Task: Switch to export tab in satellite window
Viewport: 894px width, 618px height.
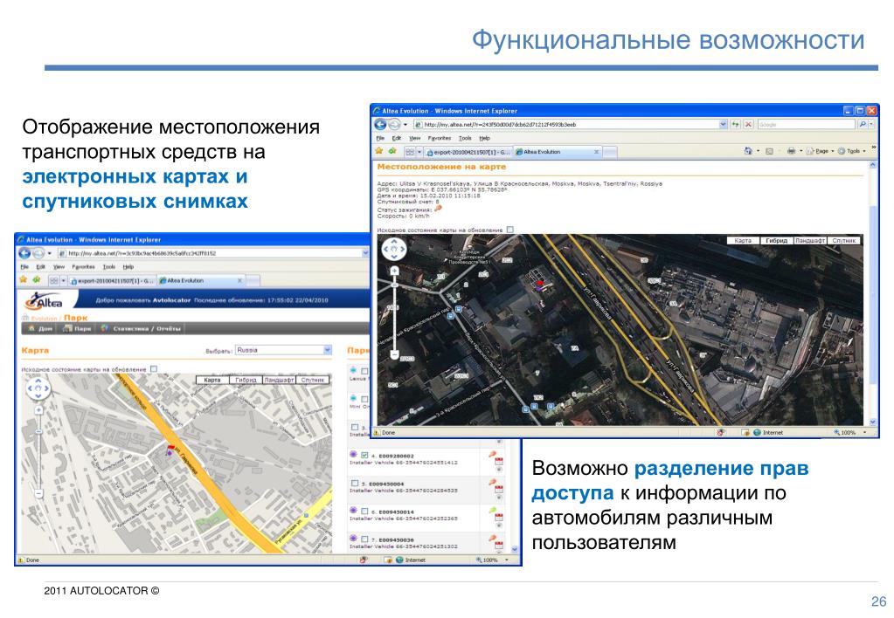Action: point(468,152)
